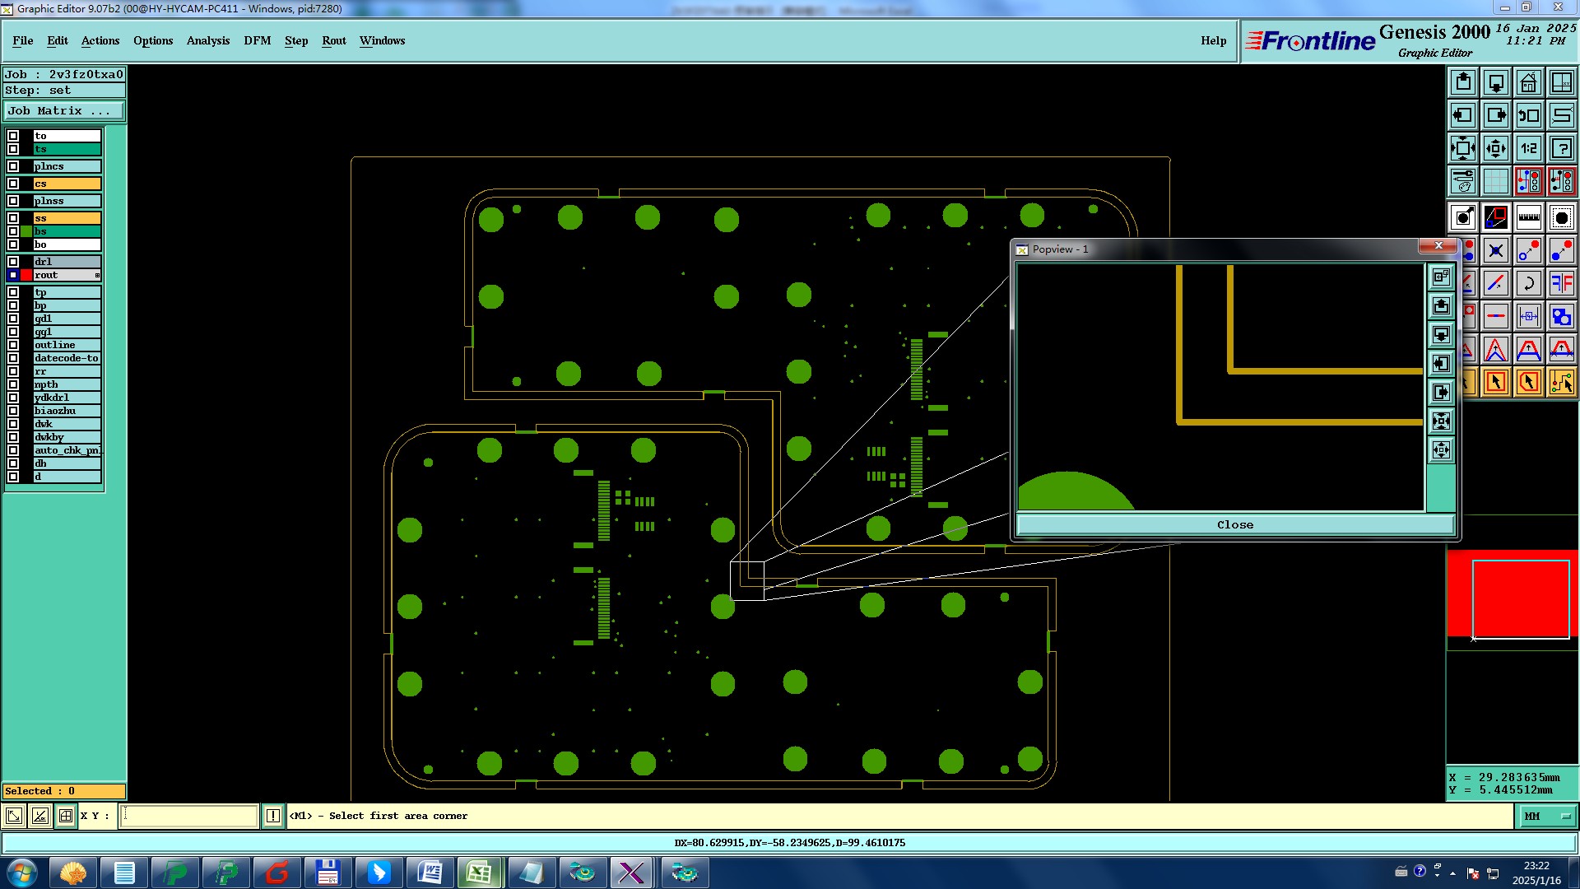Viewport: 1580px width, 889px height.
Task: Open the Rout menu
Action: pyautogui.click(x=333, y=40)
